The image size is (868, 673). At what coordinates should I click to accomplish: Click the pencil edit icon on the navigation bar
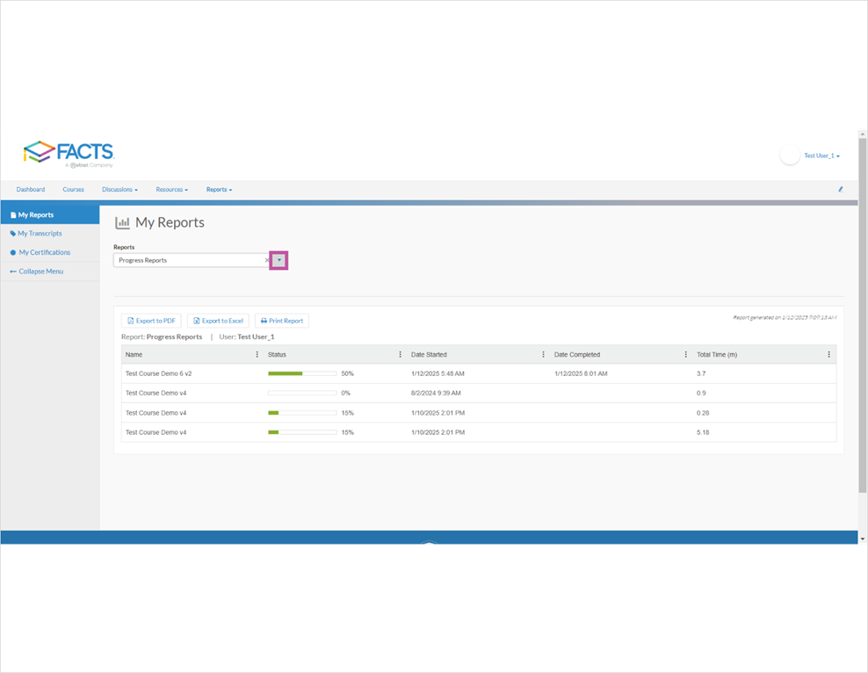840,189
